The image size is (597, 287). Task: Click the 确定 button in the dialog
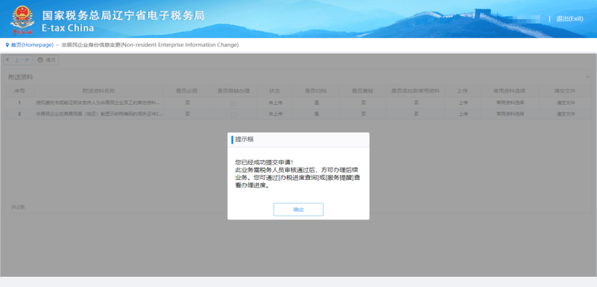click(298, 210)
